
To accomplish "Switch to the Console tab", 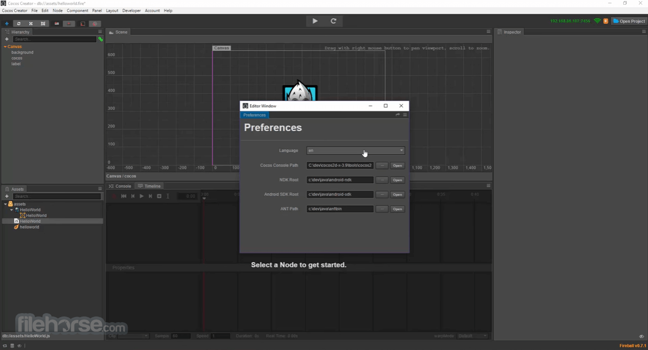I will (x=120, y=186).
